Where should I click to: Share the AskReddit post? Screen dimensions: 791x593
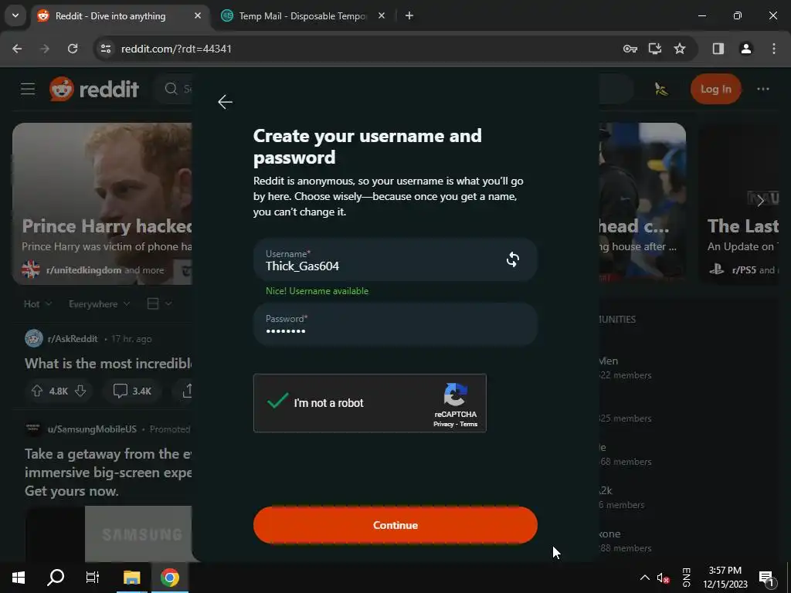pos(187,391)
